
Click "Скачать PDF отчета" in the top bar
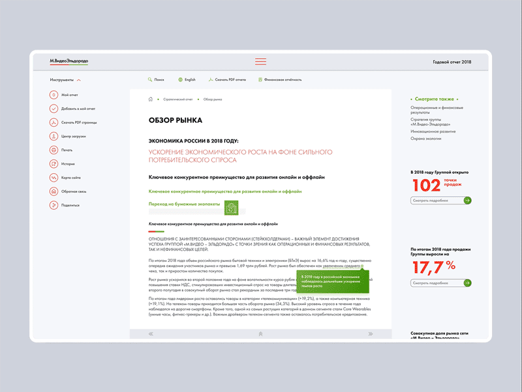(x=226, y=79)
